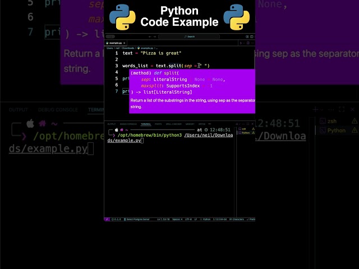The image size is (359, 269).
Task: Show more panel tabs with ellipsis
Action: click(210, 124)
